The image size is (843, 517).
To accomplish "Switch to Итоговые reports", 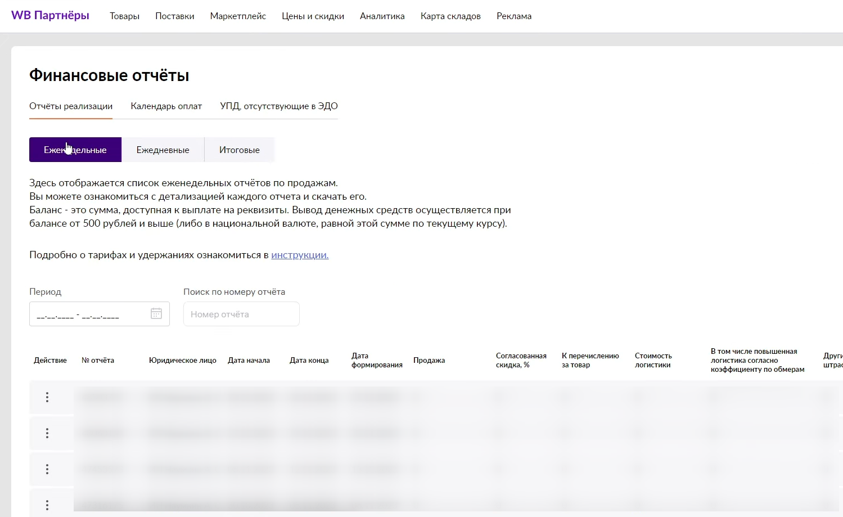I will tap(239, 150).
